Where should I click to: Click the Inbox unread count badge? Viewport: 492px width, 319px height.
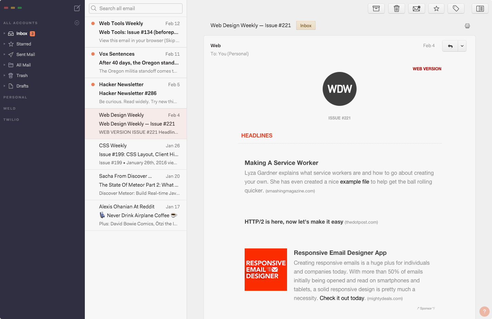tap(33, 34)
